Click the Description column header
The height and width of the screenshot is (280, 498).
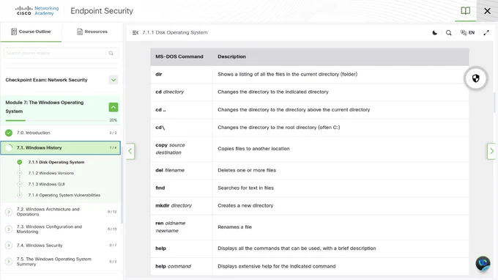[231, 56]
